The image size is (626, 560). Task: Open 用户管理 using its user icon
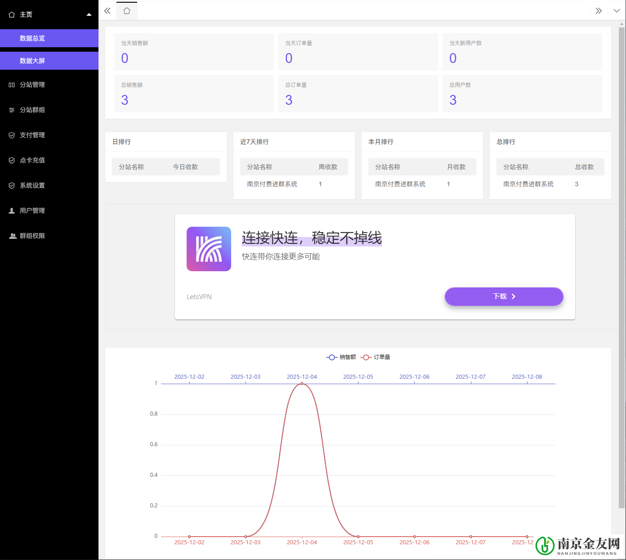[12, 211]
